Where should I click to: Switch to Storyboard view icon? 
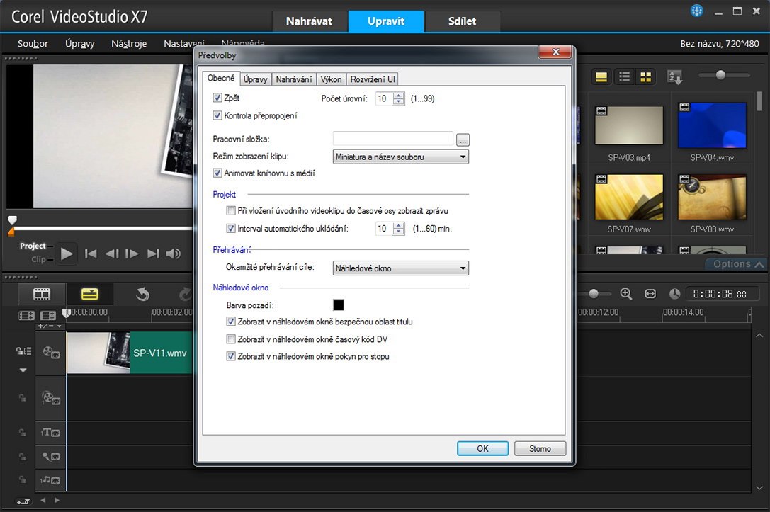pos(43,294)
